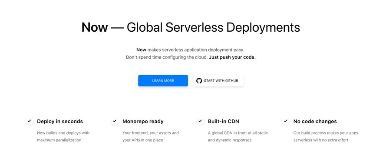386x165 pixels.
Task: Select the Monorepo ready heading
Action: coord(143,122)
